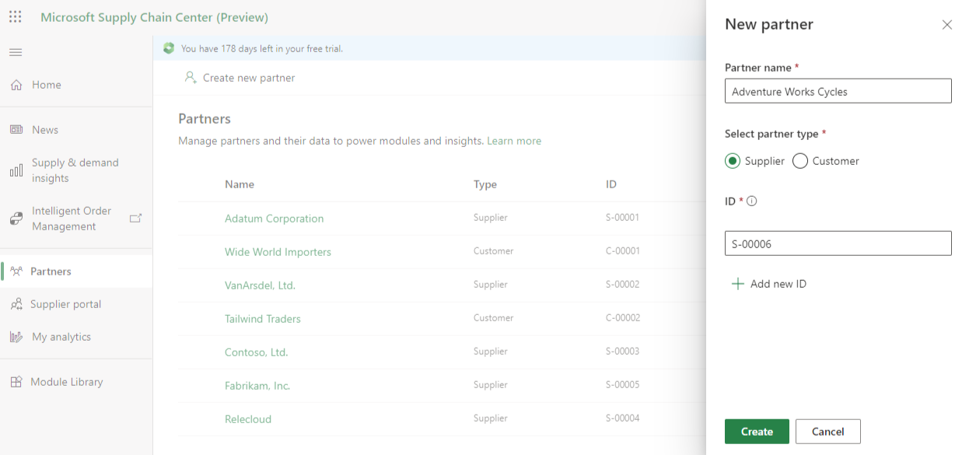Click the person icon beside Create new partner
Screen dimensions: 969x455
coord(191,78)
